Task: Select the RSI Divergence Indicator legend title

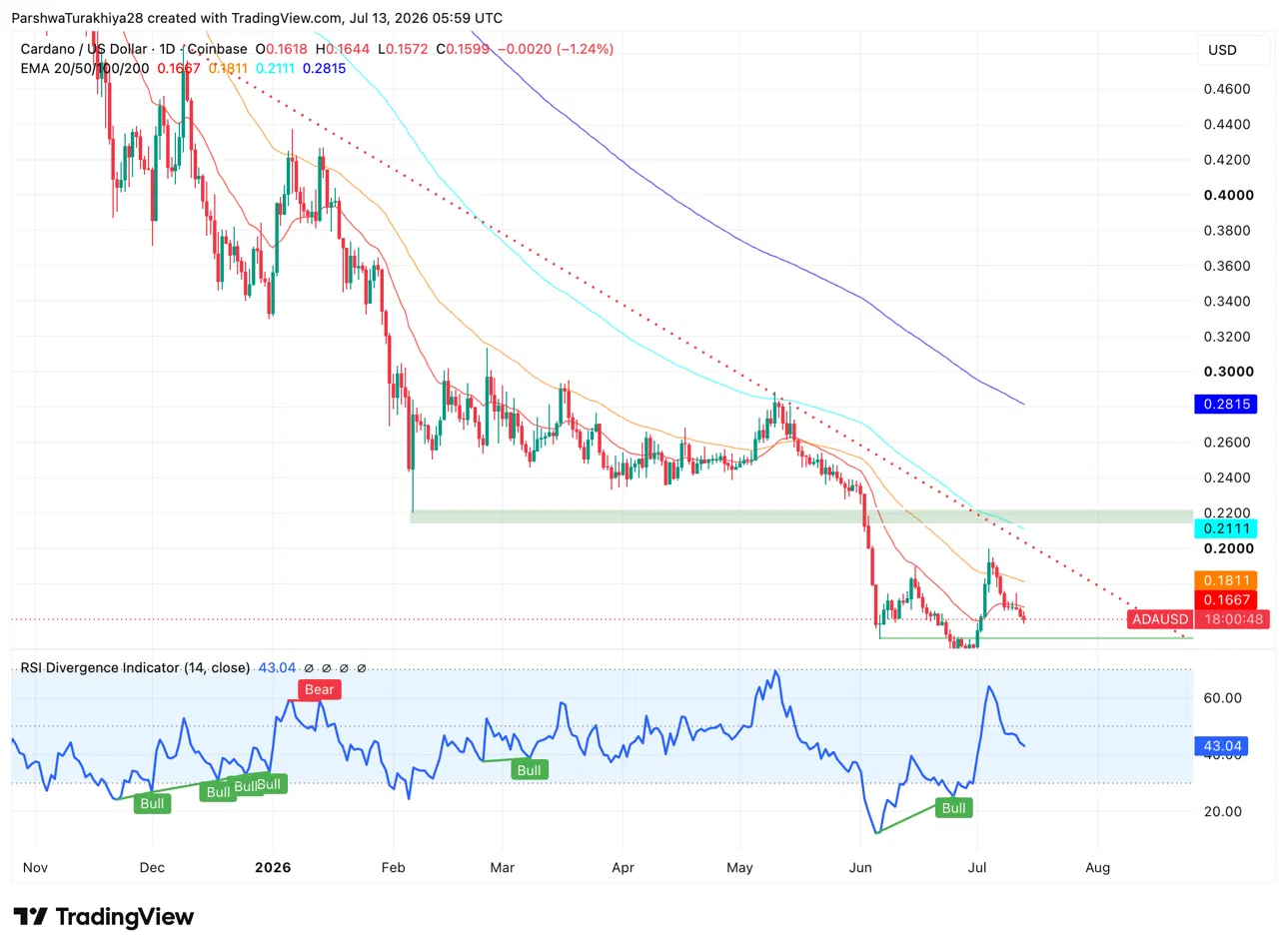Action: point(135,667)
